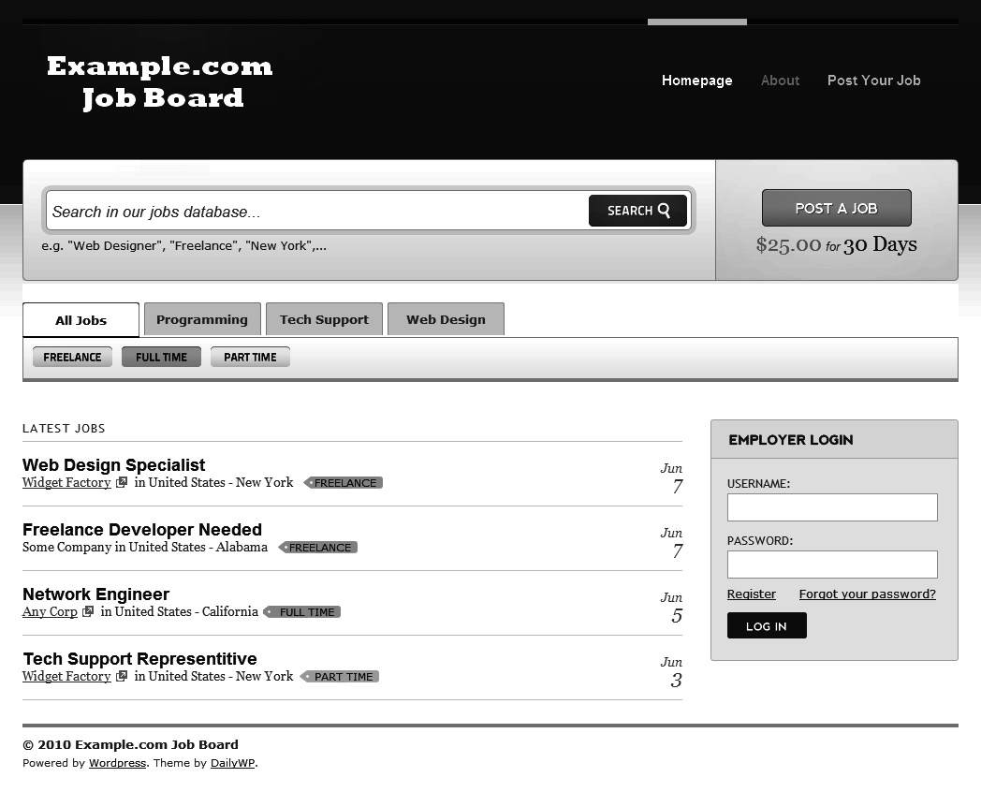
Task: Switch to the Tech Support tab
Action: pyautogui.click(x=324, y=319)
